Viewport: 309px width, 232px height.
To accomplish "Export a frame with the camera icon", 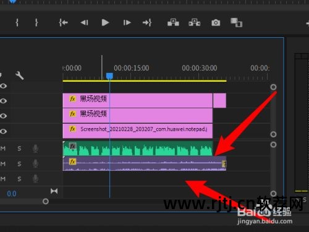I will (x=216, y=22).
